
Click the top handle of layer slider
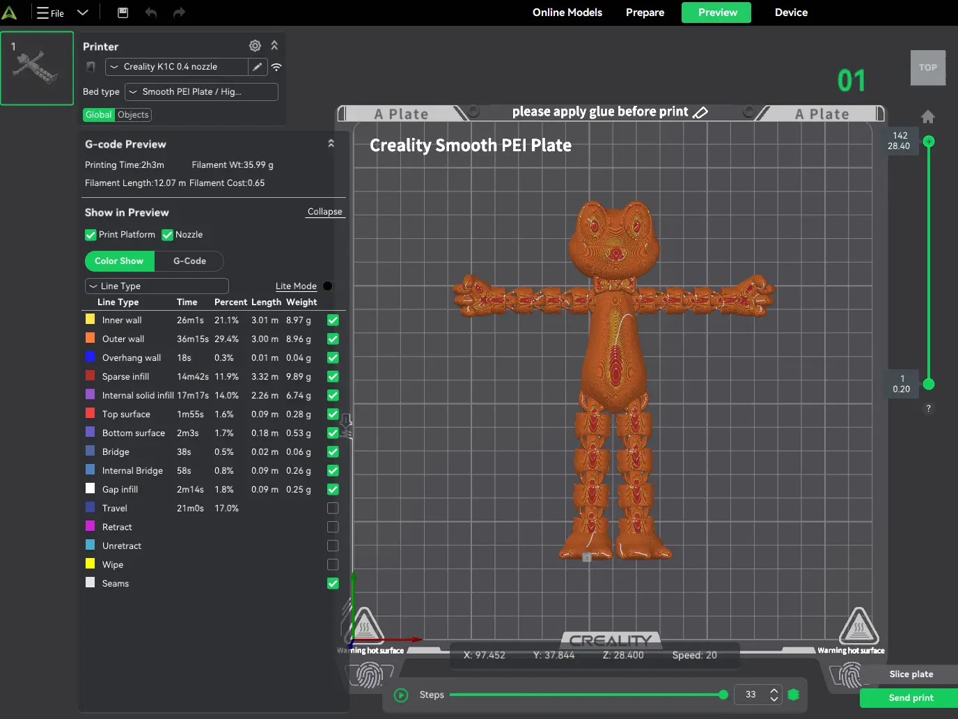point(929,141)
